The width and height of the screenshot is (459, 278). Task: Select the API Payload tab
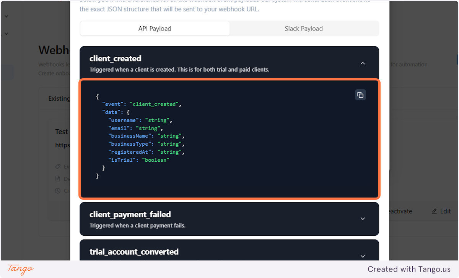(155, 29)
